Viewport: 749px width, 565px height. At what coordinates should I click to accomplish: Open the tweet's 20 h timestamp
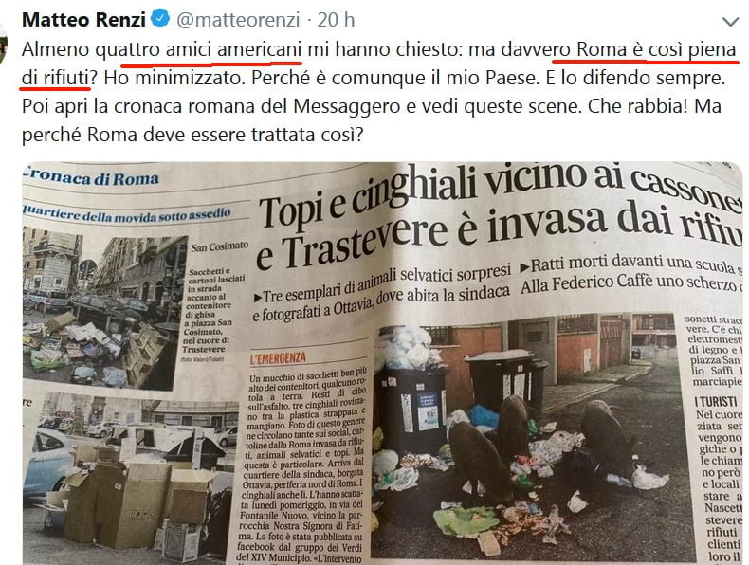point(336,20)
